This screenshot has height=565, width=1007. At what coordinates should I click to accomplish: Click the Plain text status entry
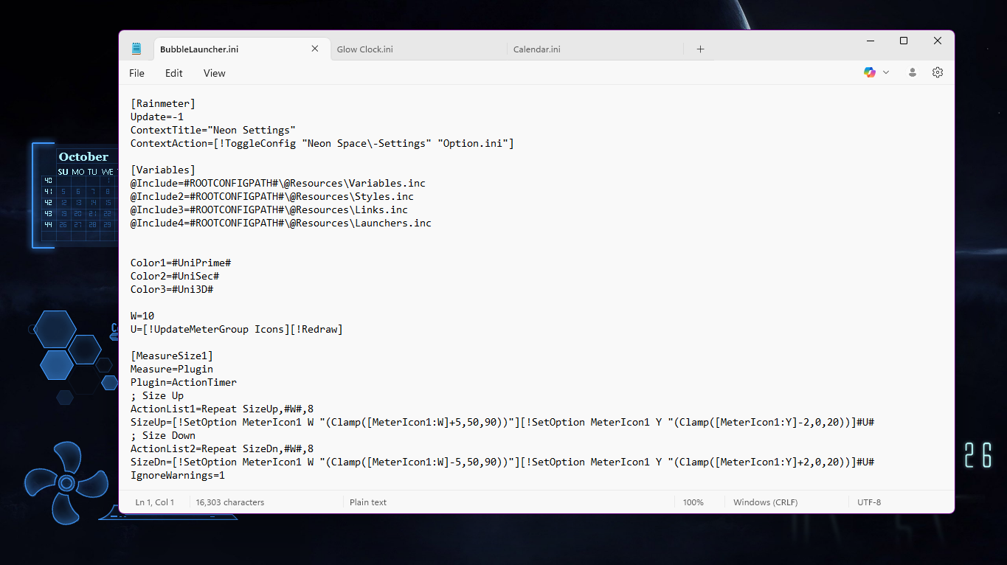368,502
